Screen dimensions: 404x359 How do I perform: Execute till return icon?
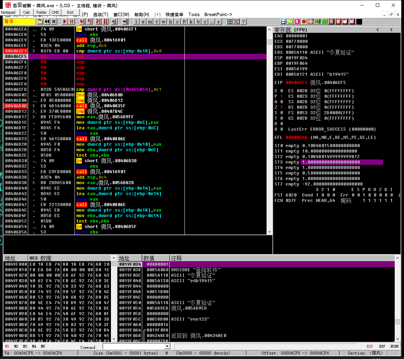[x=114, y=22]
